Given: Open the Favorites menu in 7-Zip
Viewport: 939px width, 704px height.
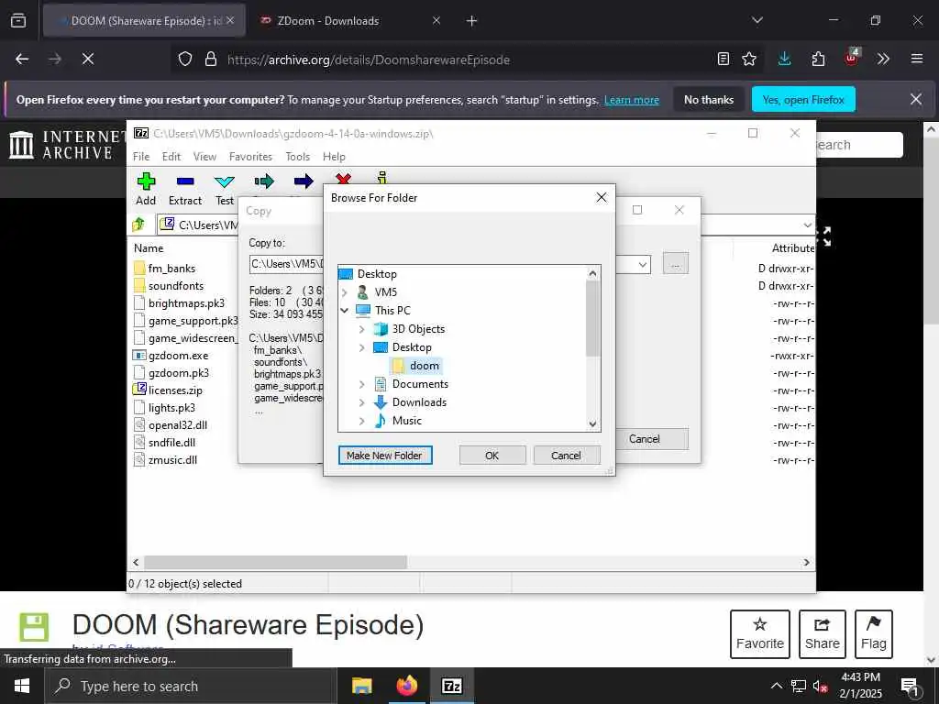Looking at the screenshot, I should (251, 157).
